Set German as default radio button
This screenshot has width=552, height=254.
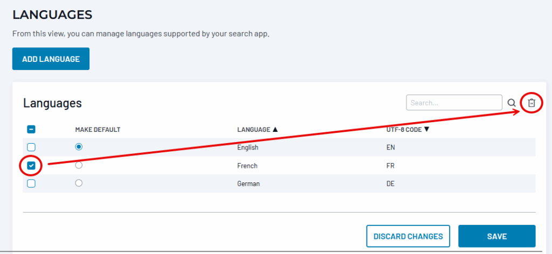point(79,183)
